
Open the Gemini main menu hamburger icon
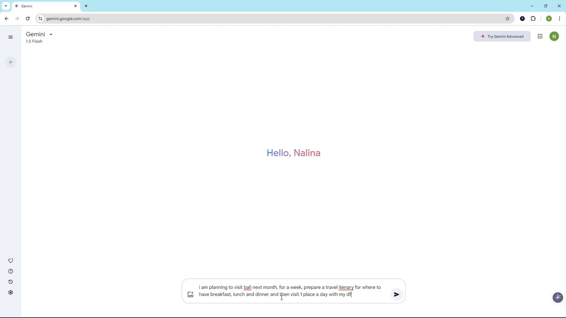[x=11, y=37]
